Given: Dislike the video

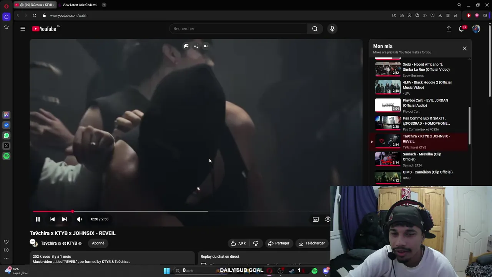Looking at the screenshot, I should coord(256,243).
